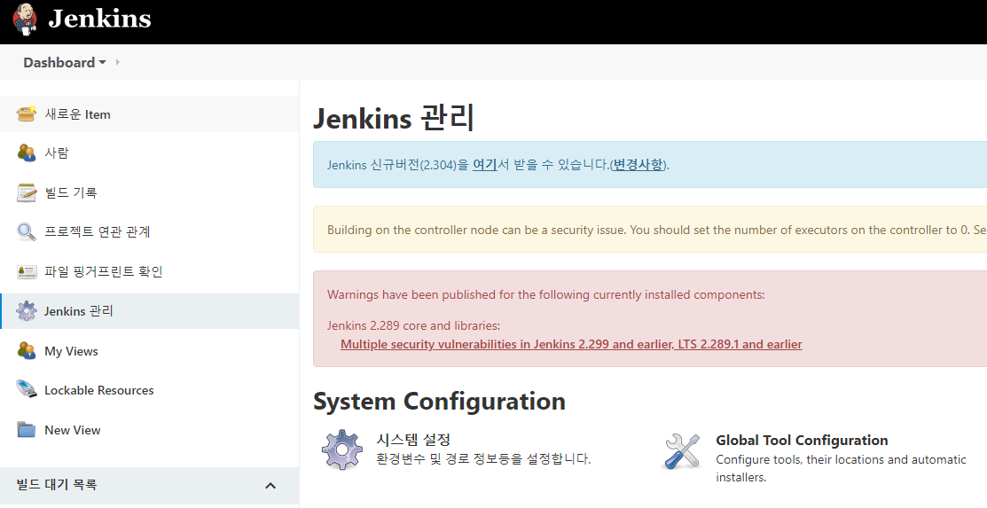987x508 pixels.
Task: Click the Jenkins 관리 page heading
Action: coord(394,118)
